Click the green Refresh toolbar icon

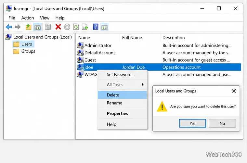[76, 27]
